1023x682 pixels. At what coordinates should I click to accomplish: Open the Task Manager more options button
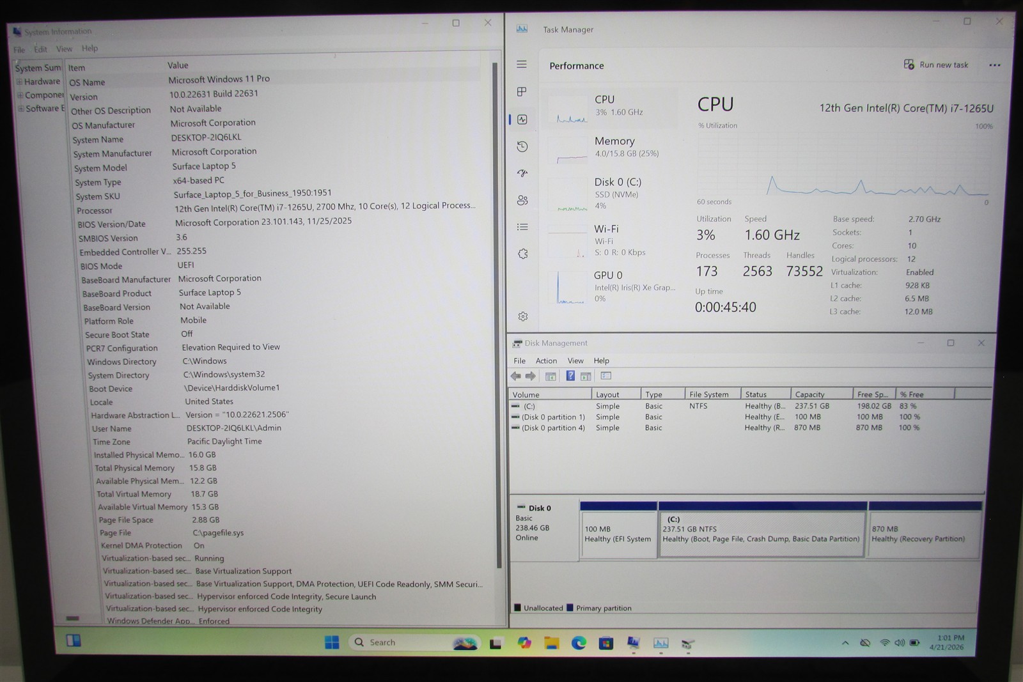click(994, 65)
